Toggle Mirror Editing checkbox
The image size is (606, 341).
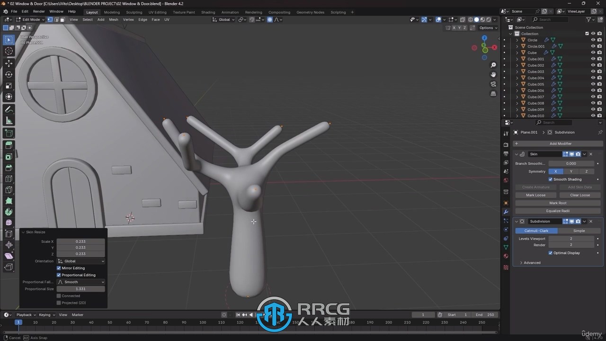click(59, 268)
